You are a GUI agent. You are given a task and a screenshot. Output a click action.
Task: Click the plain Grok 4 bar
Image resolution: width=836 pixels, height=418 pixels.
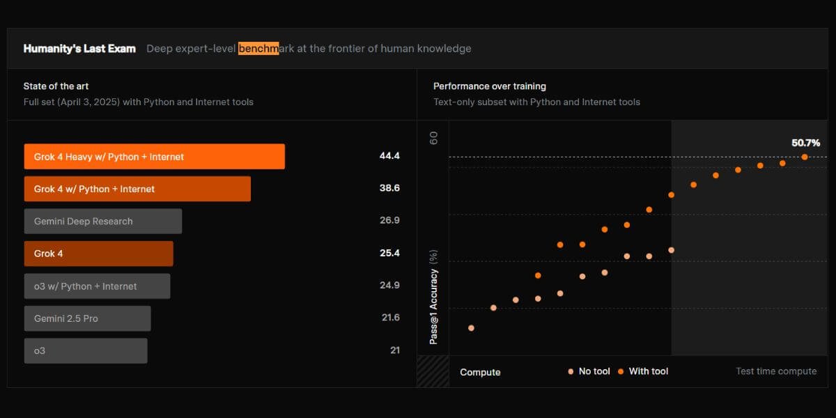(98, 254)
